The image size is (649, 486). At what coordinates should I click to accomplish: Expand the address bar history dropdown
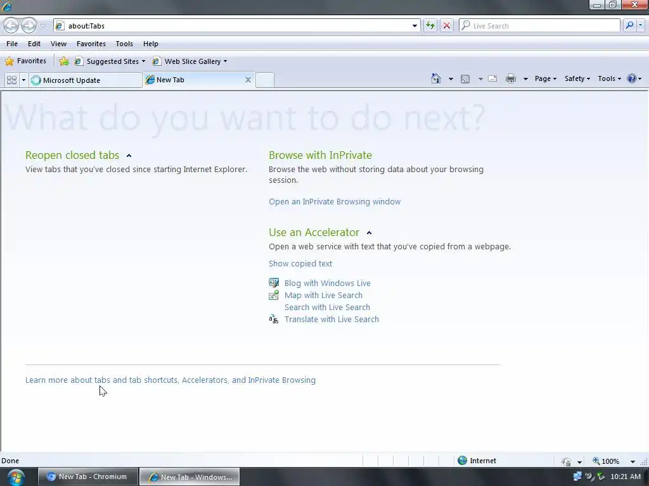click(414, 25)
